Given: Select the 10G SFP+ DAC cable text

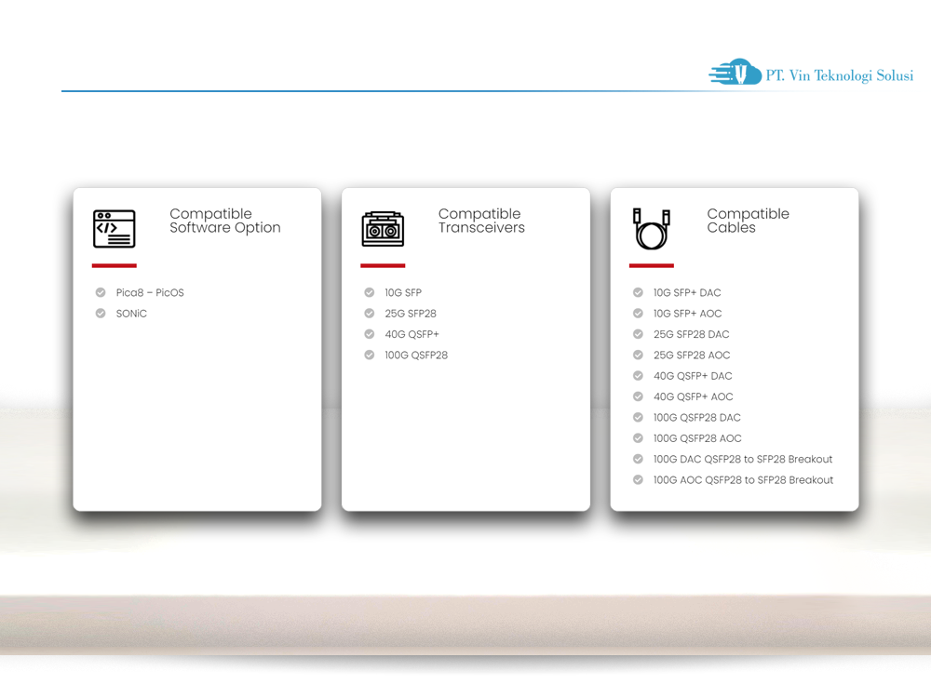Looking at the screenshot, I should tap(687, 292).
